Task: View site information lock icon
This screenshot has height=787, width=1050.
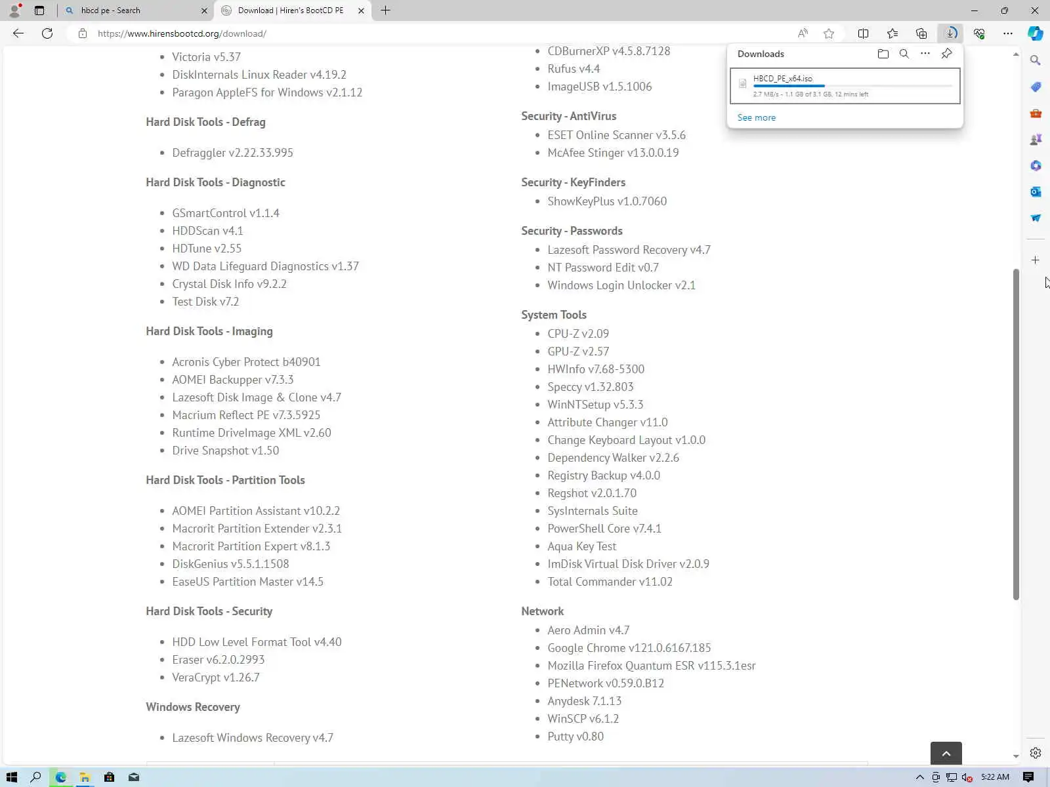Action: click(83, 33)
